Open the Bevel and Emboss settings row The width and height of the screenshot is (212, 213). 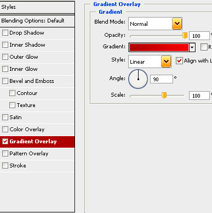37,81
